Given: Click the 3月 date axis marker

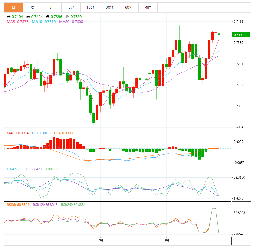Looking at the screenshot, I should coord(166,240).
